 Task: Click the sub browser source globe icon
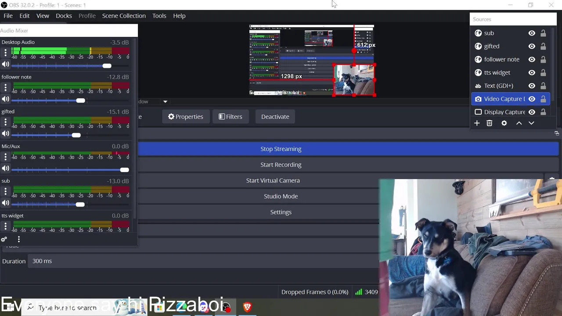click(x=478, y=33)
